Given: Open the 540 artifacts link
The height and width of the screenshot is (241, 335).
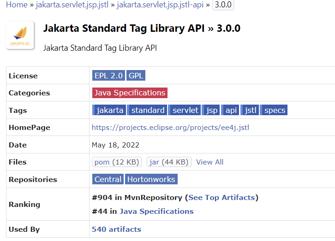Looking at the screenshot, I should click(116, 229).
